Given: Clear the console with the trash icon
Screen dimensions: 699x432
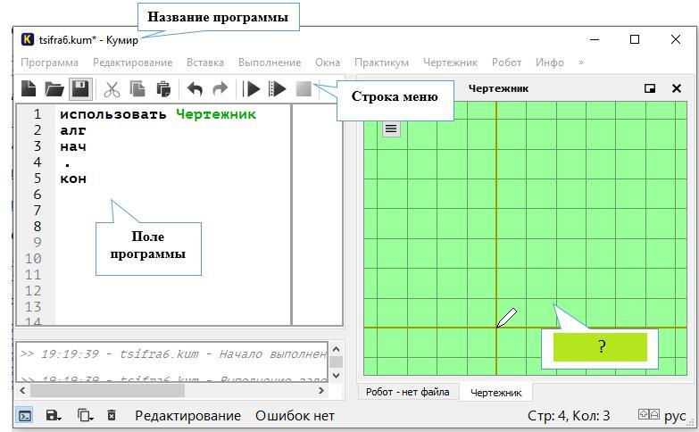Looking at the screenshot, I should (112, 416).
